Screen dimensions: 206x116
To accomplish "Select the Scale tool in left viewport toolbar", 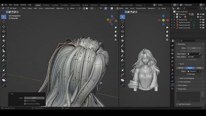I will [4, 36].
